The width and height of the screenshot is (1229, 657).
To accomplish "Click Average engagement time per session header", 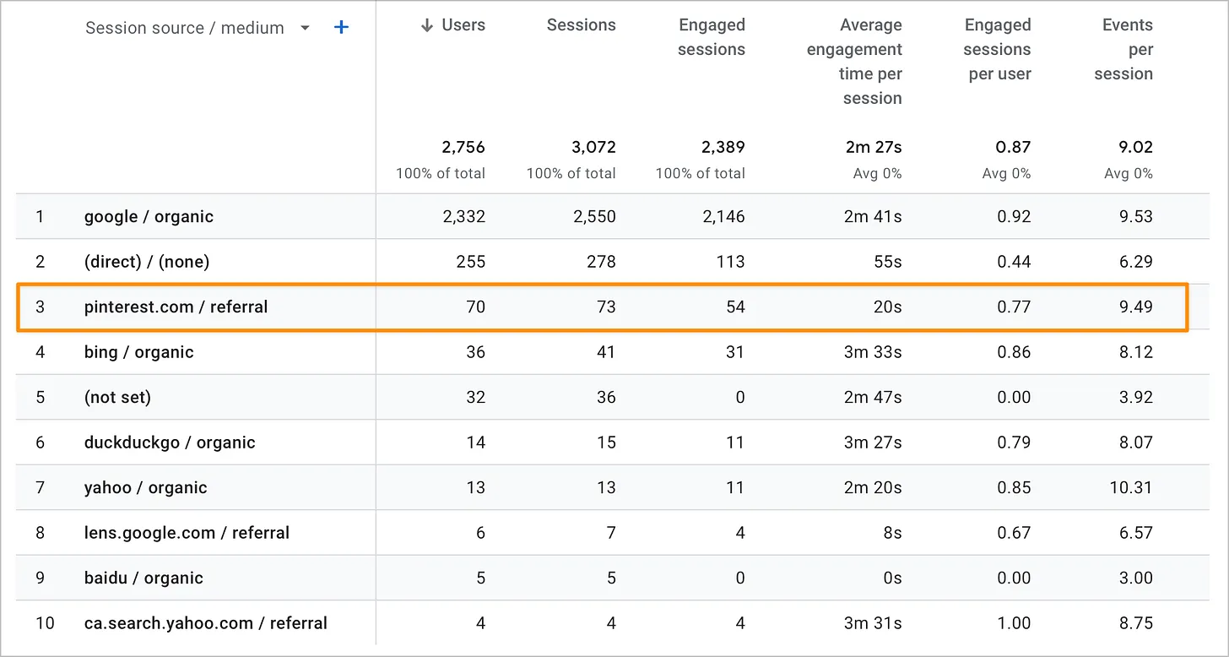I will click(854, 62).
